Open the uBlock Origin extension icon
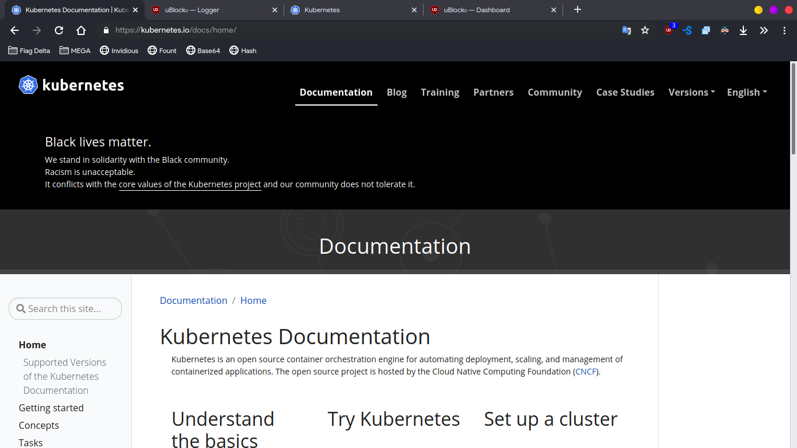The image size is (797, 448). click(669, 30)
